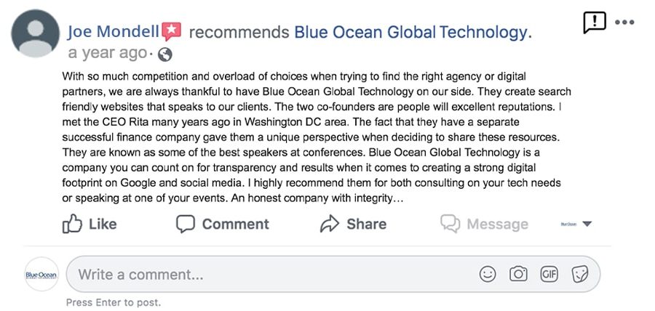Click the 'Write a comment...' field

(x=333, y=275)
